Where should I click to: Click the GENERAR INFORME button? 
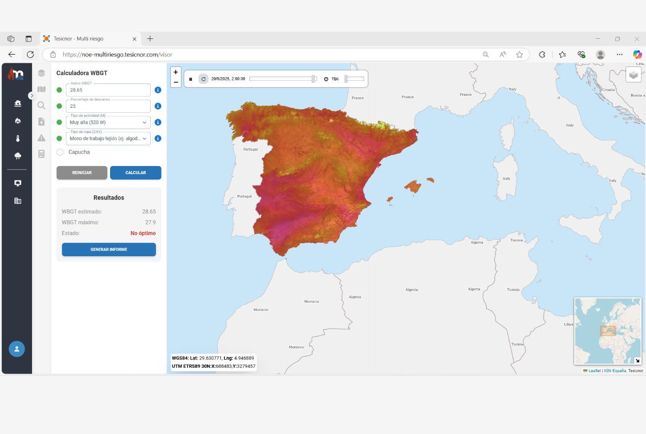pyautogui.click(x=109, y=249)
